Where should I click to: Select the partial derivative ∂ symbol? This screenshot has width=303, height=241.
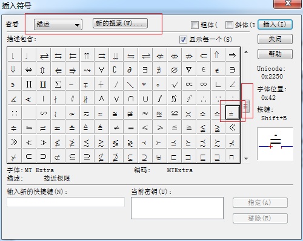[x=130, y=69]
